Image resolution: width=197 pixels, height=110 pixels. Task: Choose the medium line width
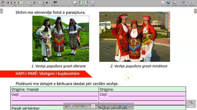[x=31, y=2]
